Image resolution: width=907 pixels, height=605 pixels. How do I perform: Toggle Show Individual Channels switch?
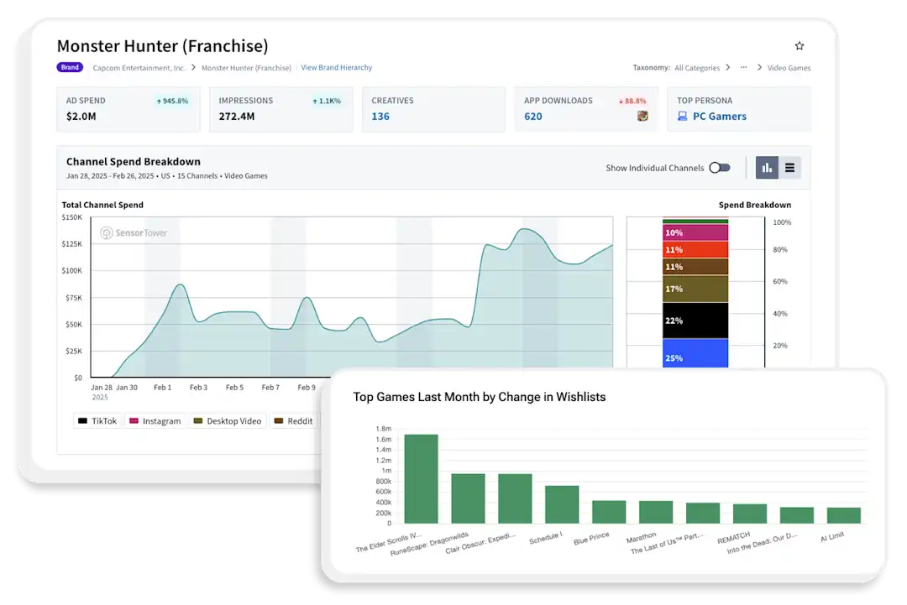coord(720,168)
